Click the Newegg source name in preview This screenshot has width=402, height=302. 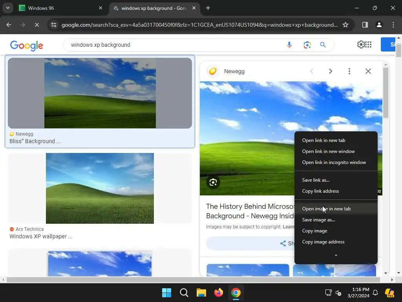[234, 72]
